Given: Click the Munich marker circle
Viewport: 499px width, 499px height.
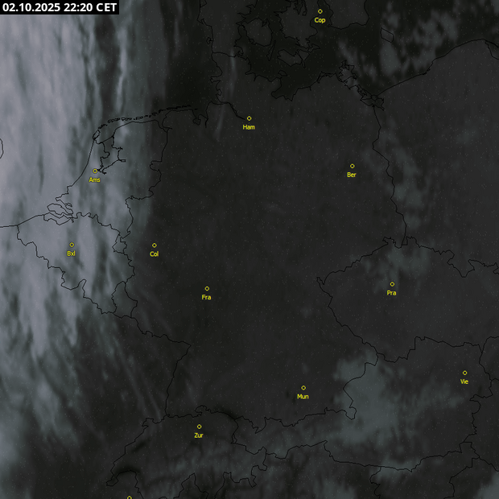Looking at the screenshot, I should [303, 387].
